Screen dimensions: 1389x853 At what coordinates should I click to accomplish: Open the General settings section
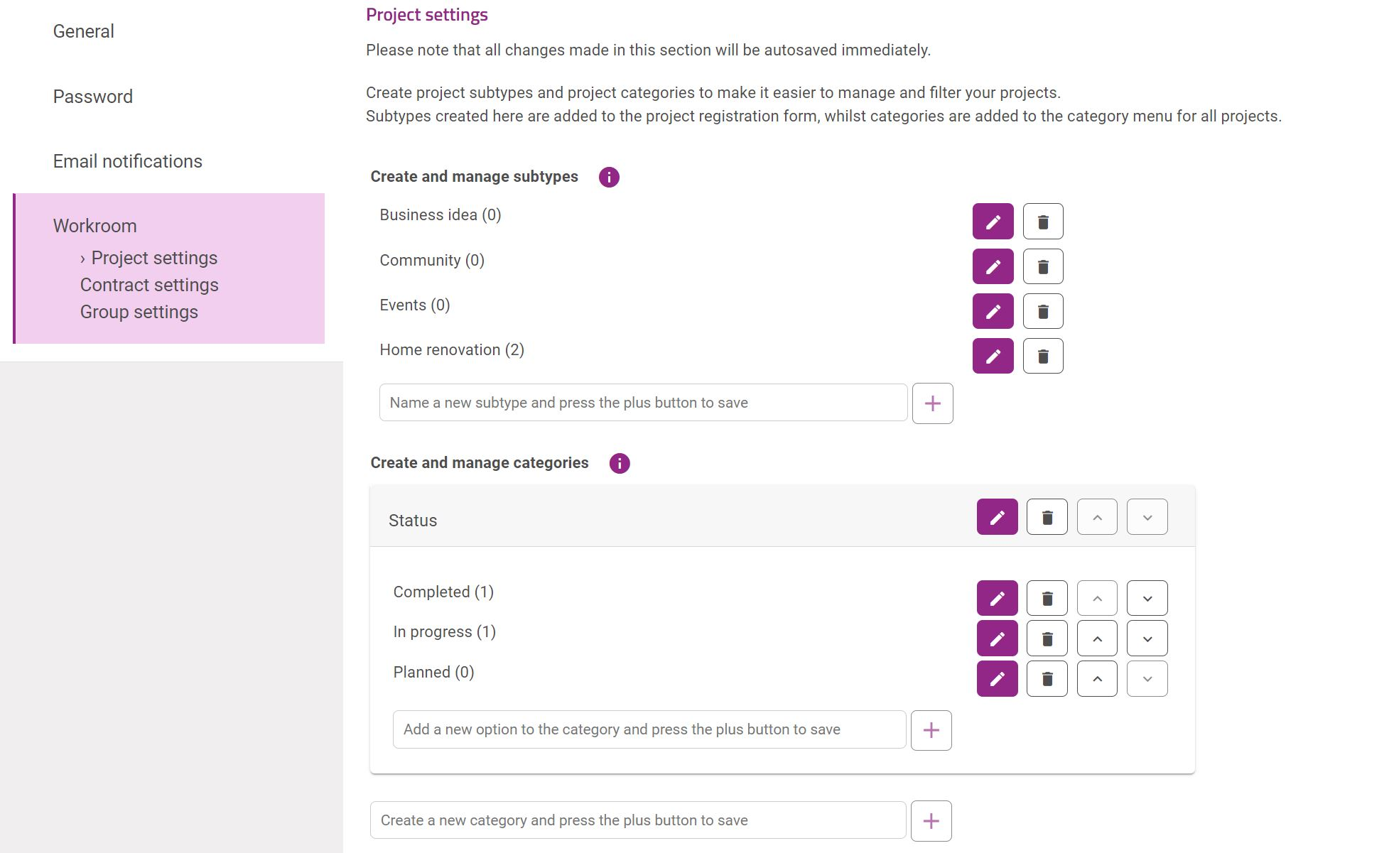tap(84, 31)
